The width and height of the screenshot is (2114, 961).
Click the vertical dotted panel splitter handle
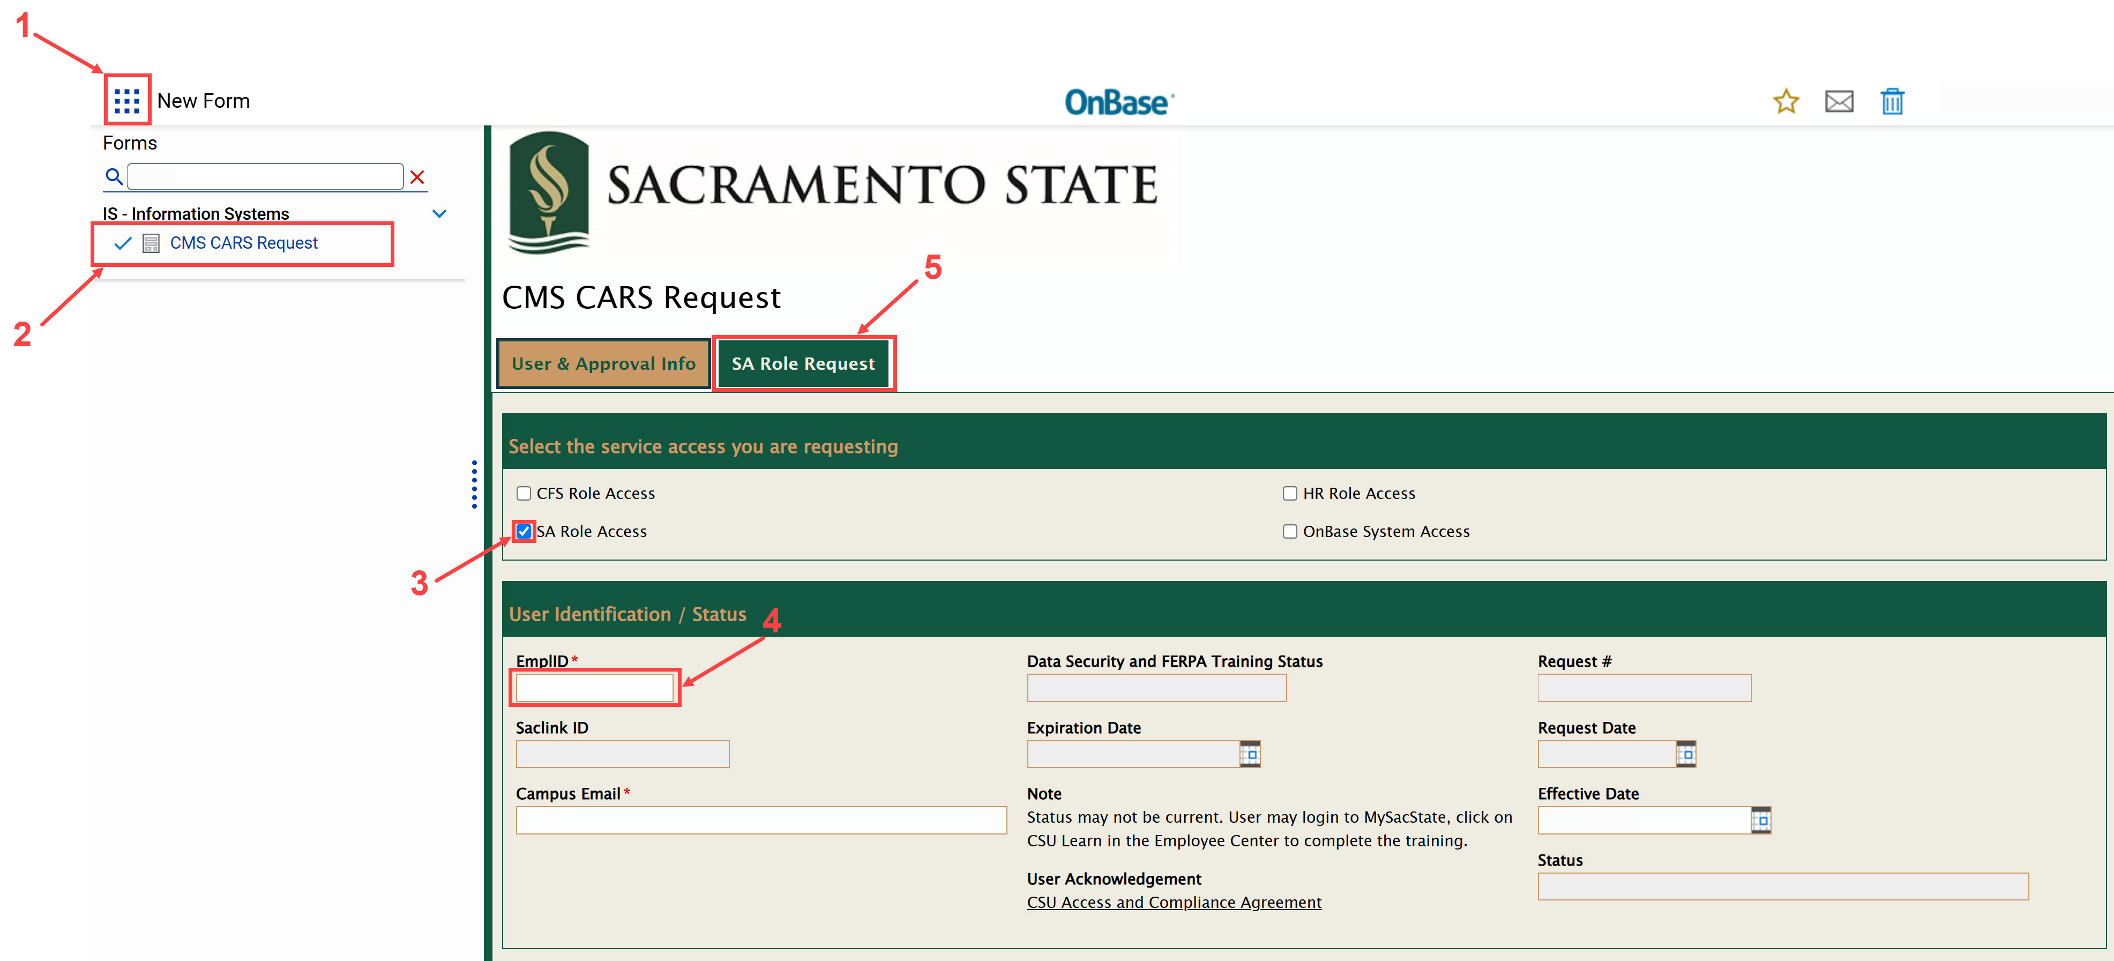click(x=474, y=484)
